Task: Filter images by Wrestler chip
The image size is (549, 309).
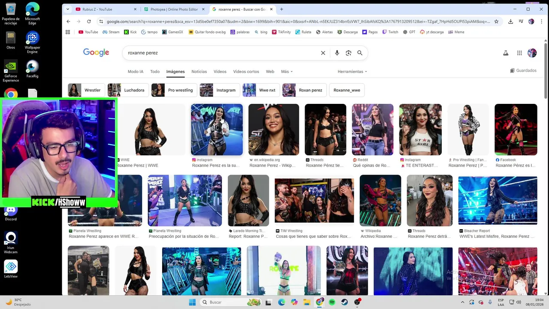Action: point(87,90)
